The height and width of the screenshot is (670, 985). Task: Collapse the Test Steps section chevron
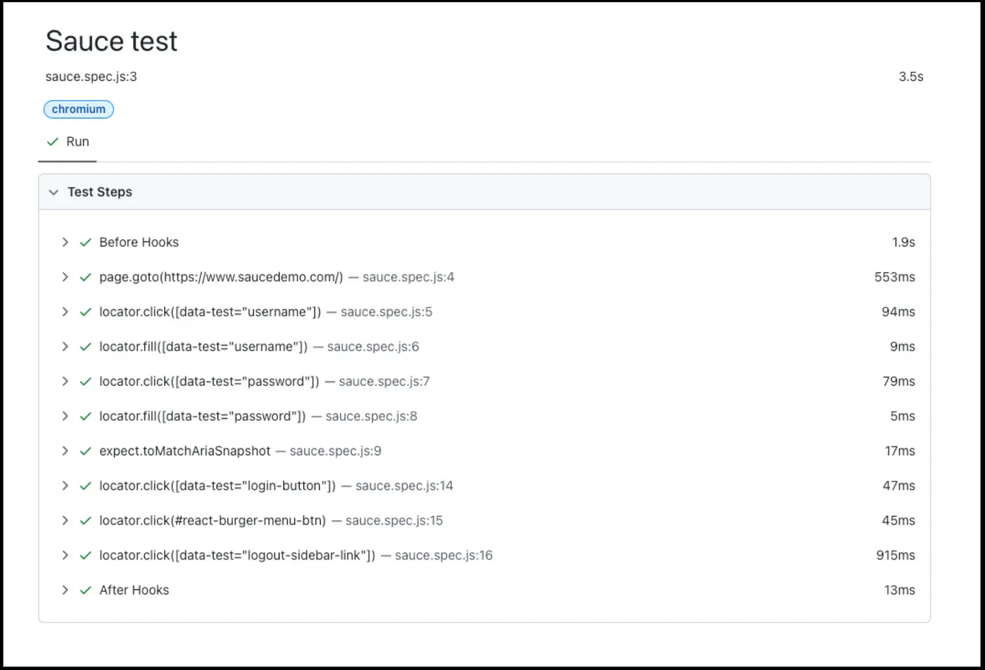(53, 192)
